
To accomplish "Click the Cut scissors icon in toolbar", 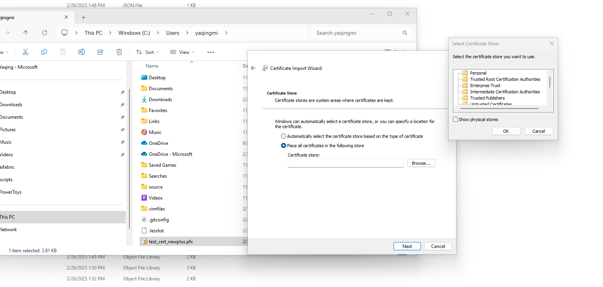I will pos(25,52).
